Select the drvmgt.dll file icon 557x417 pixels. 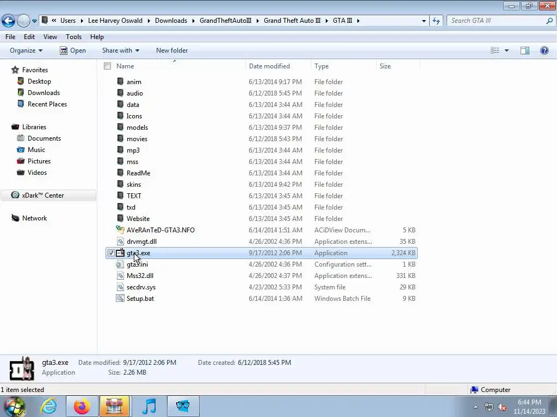coord(120,241)
